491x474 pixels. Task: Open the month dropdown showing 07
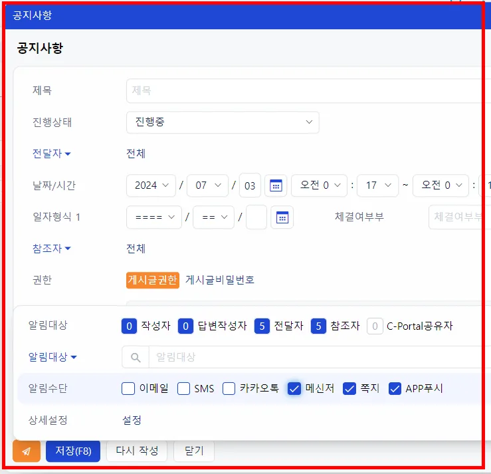pyautogui.click(x=207, y=185)
